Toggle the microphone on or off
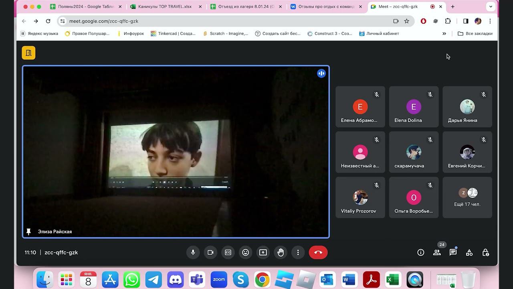This screenshot has height=289, width=513. (x=193, y=252)
